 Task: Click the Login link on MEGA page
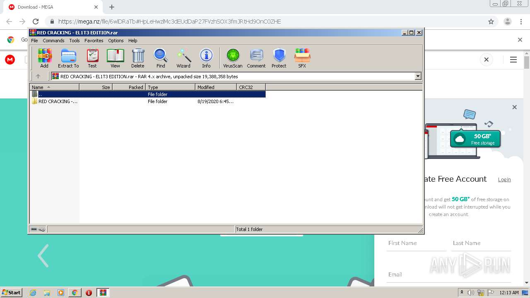pos(504,179)
